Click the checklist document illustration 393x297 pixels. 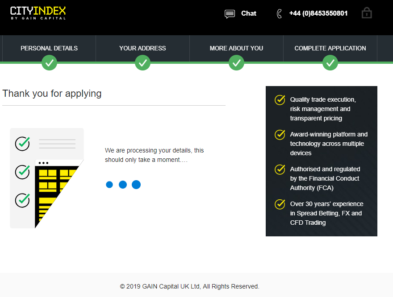coord(47,178)
